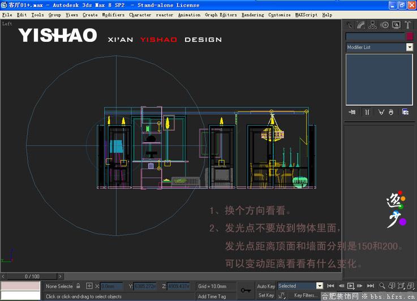Open the arrow of Modifier List
Viewport: 417px width, 301px height.
point(410,48)
